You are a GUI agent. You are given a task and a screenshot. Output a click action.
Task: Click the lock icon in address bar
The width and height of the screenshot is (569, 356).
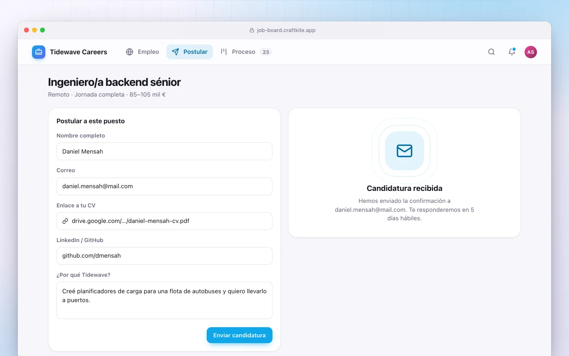point(252,30)
